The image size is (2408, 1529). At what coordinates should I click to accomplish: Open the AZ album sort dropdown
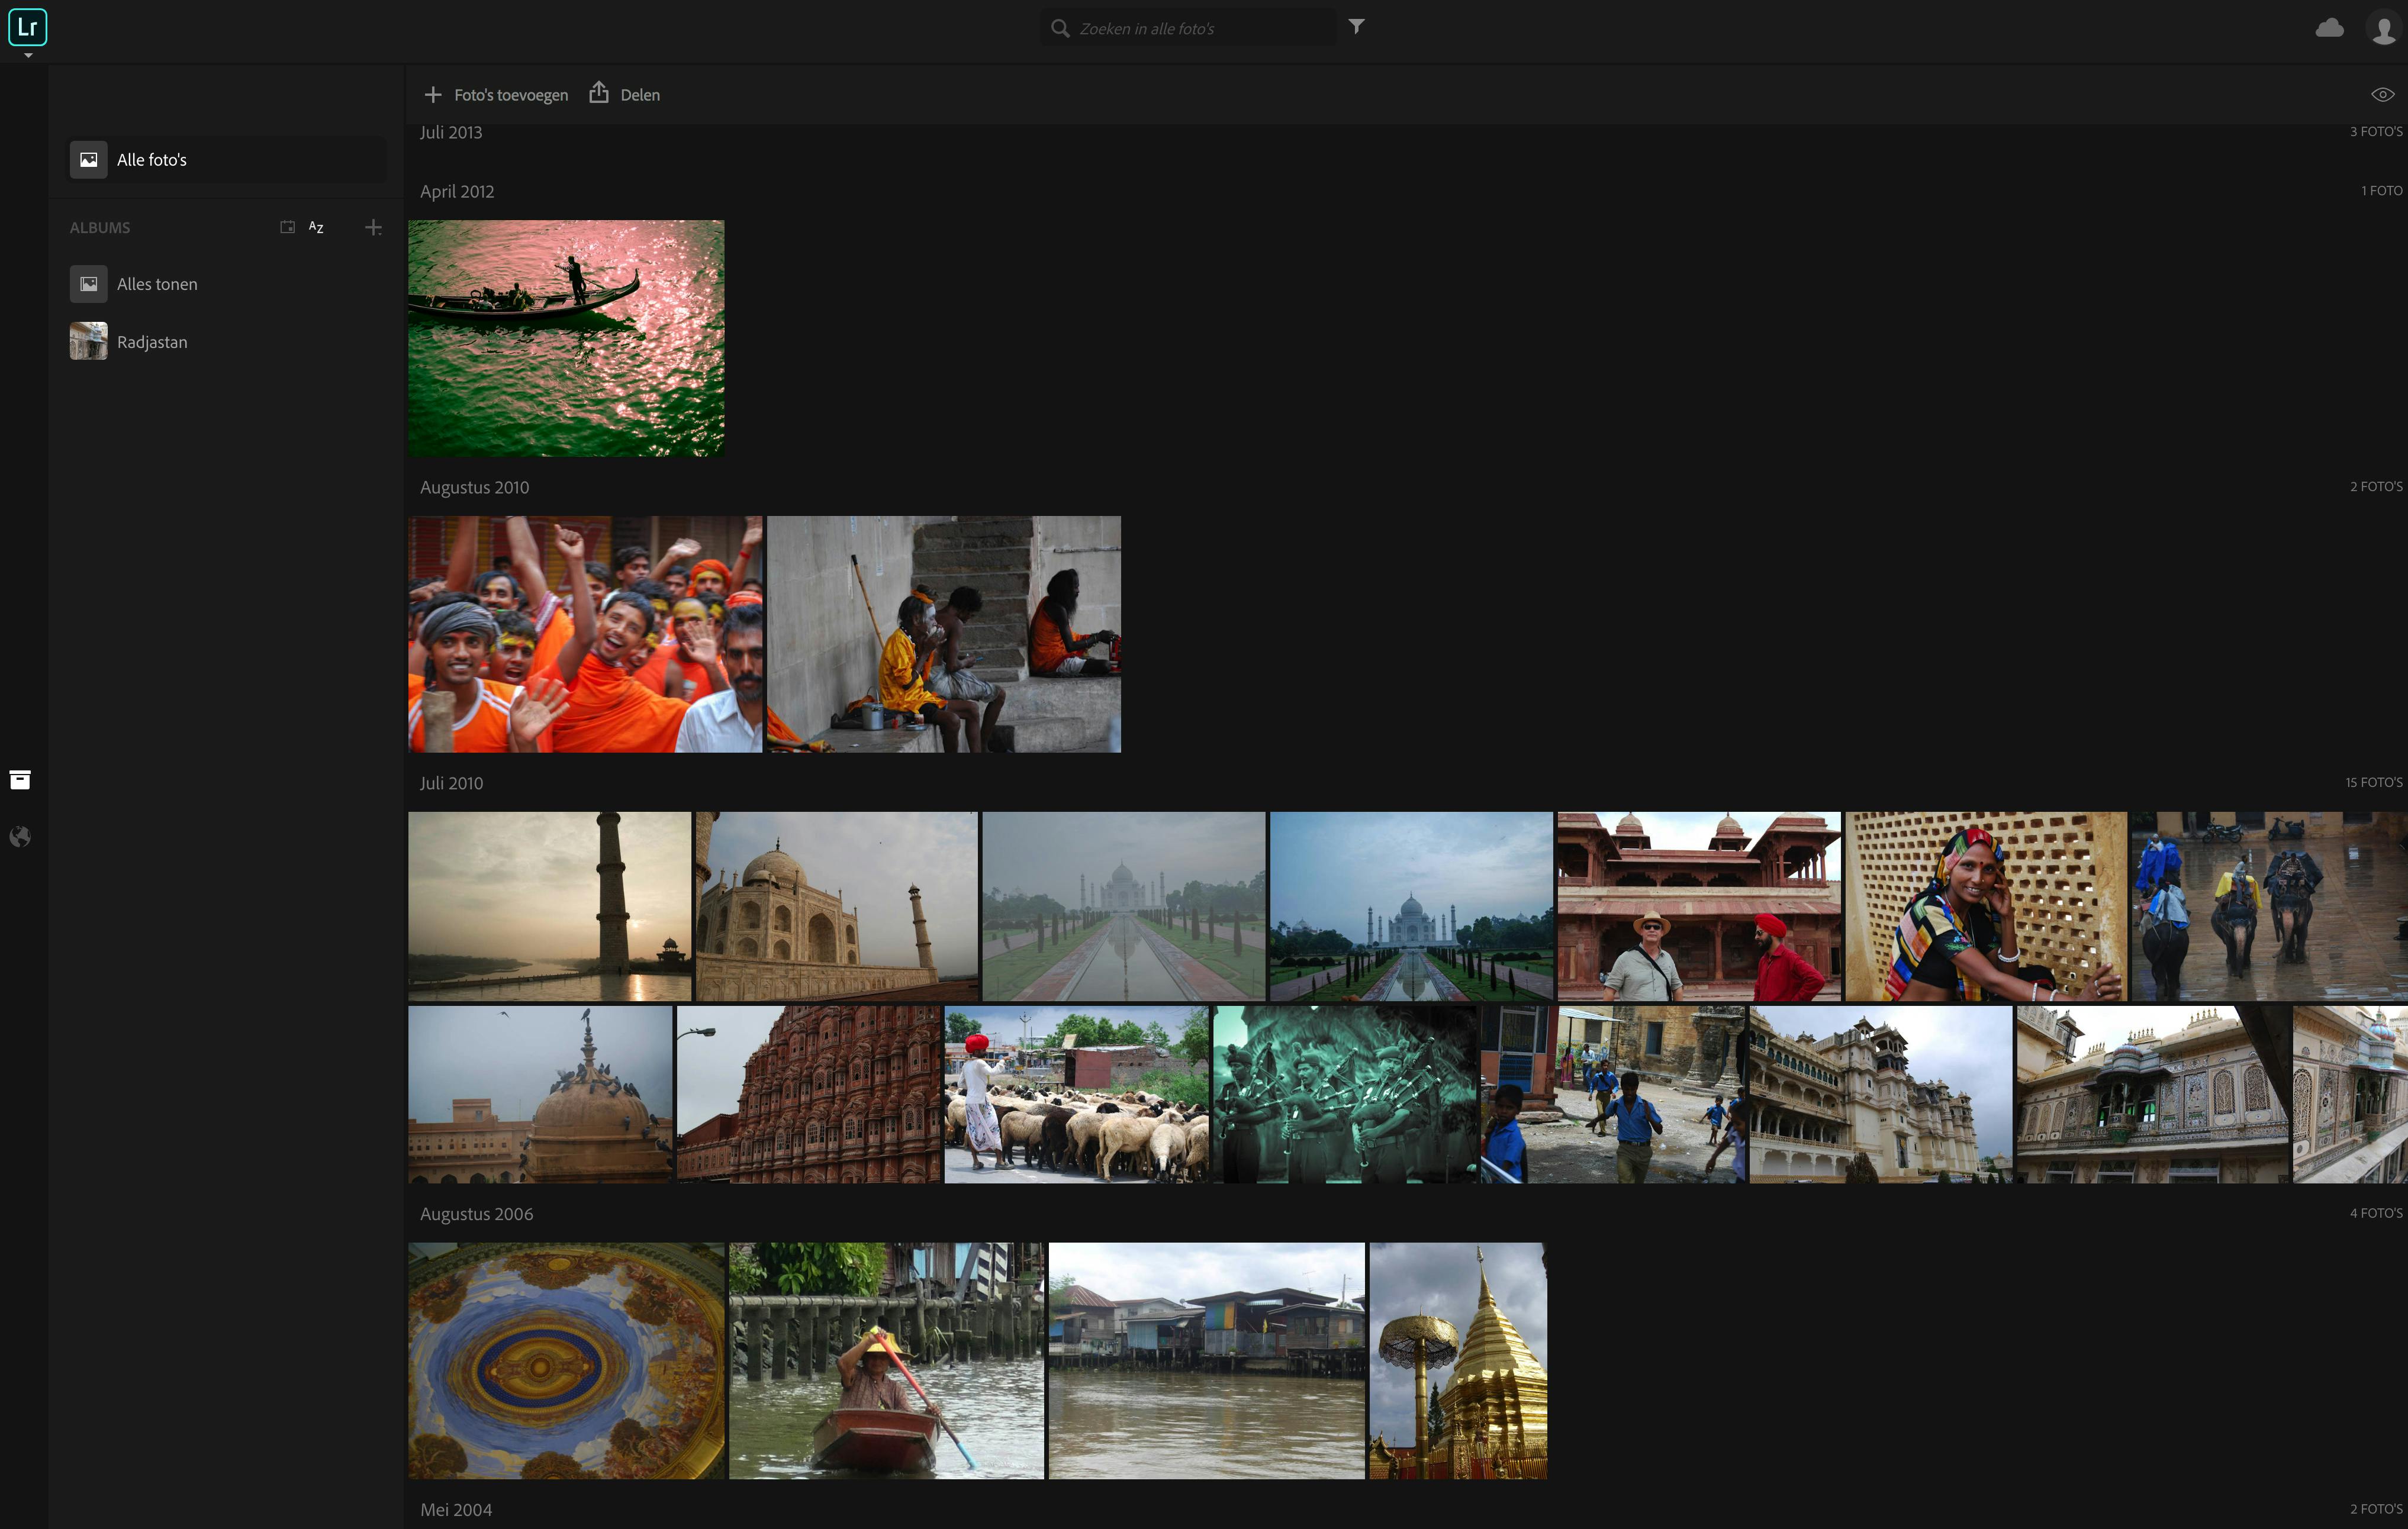(x=316, y=228)
